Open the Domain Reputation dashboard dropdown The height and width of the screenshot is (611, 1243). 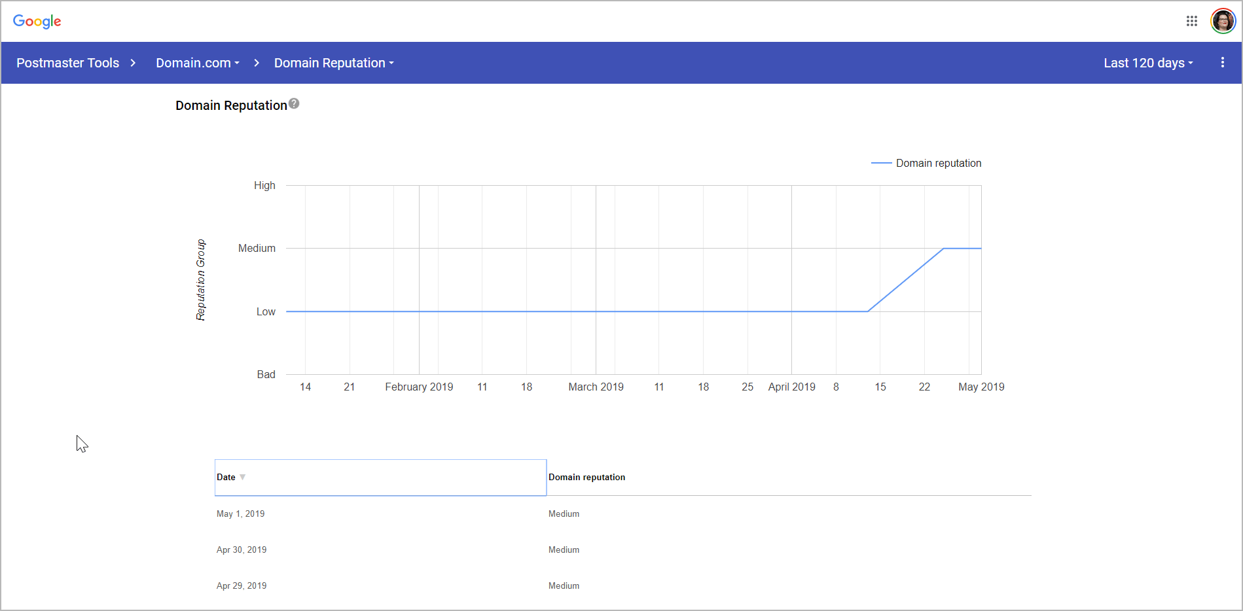(x=334, y=63)
